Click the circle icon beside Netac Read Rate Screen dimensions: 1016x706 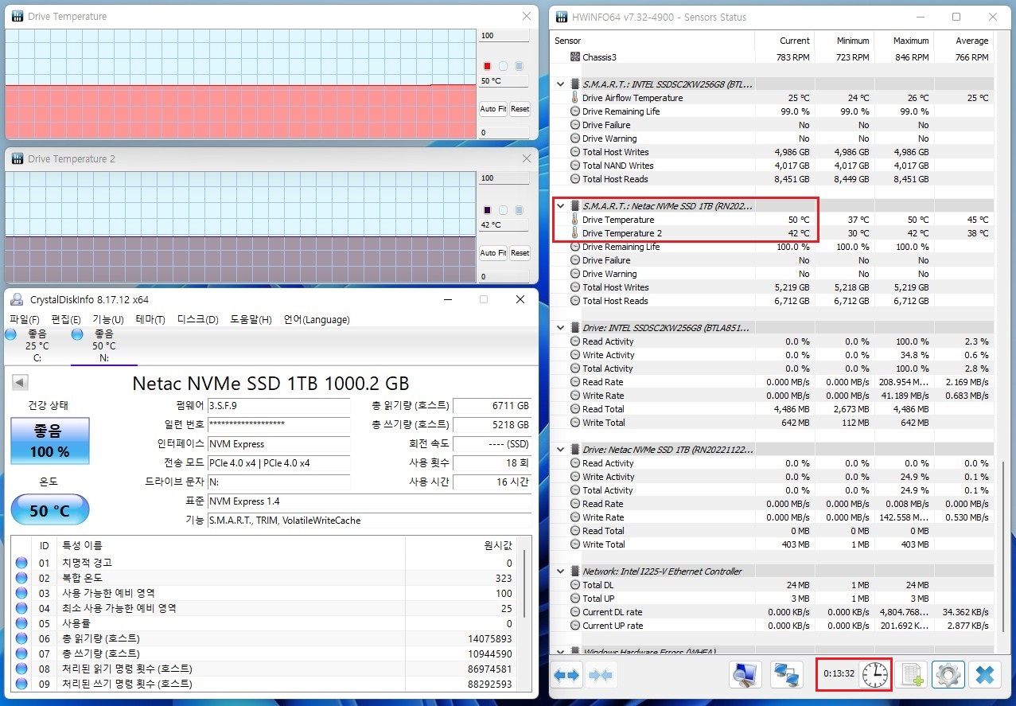tap(575, 504)
